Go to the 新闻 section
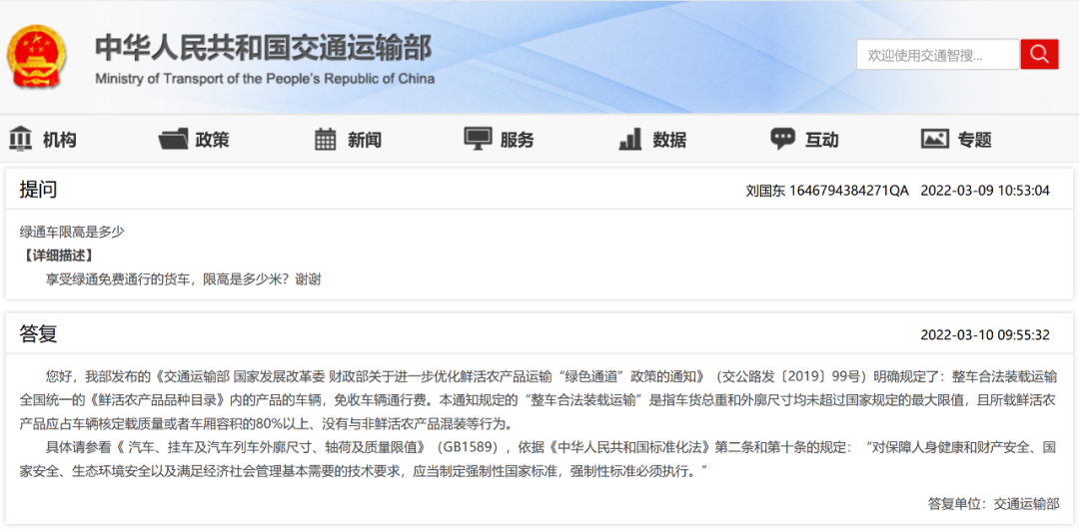The image size is (1079, 529). pos(364,140)
